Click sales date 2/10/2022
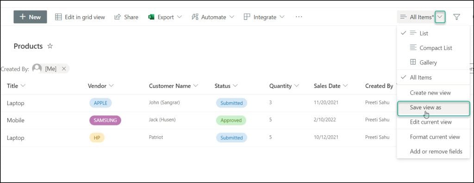This screenshot has width=474, height=183. (x=324, y=120)
